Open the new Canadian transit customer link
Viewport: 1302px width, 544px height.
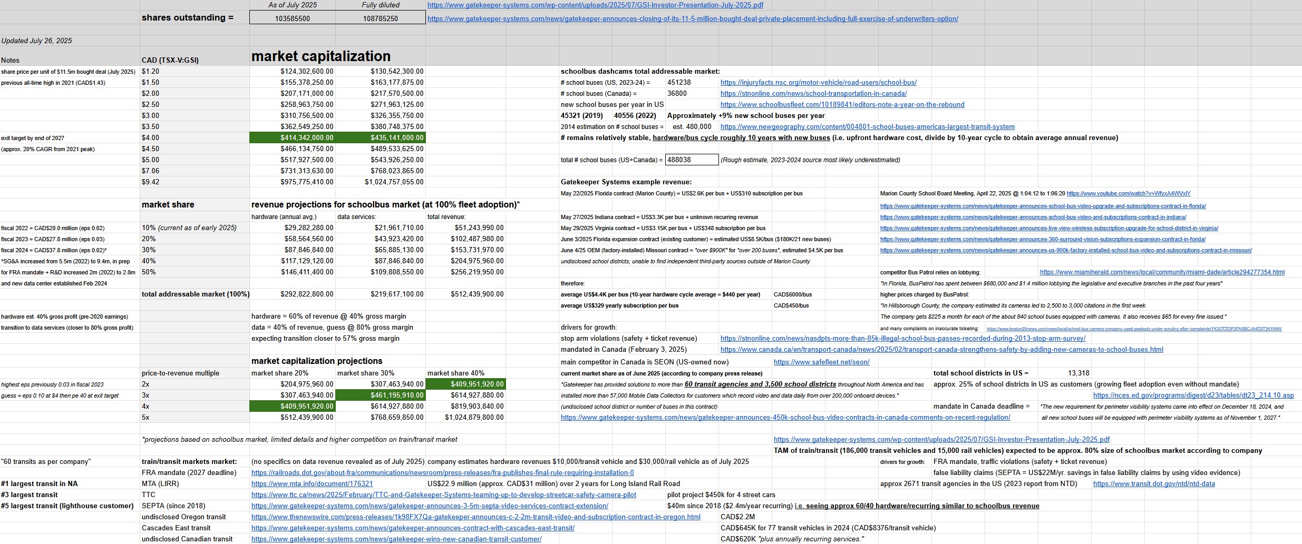[x=396, y=539]
